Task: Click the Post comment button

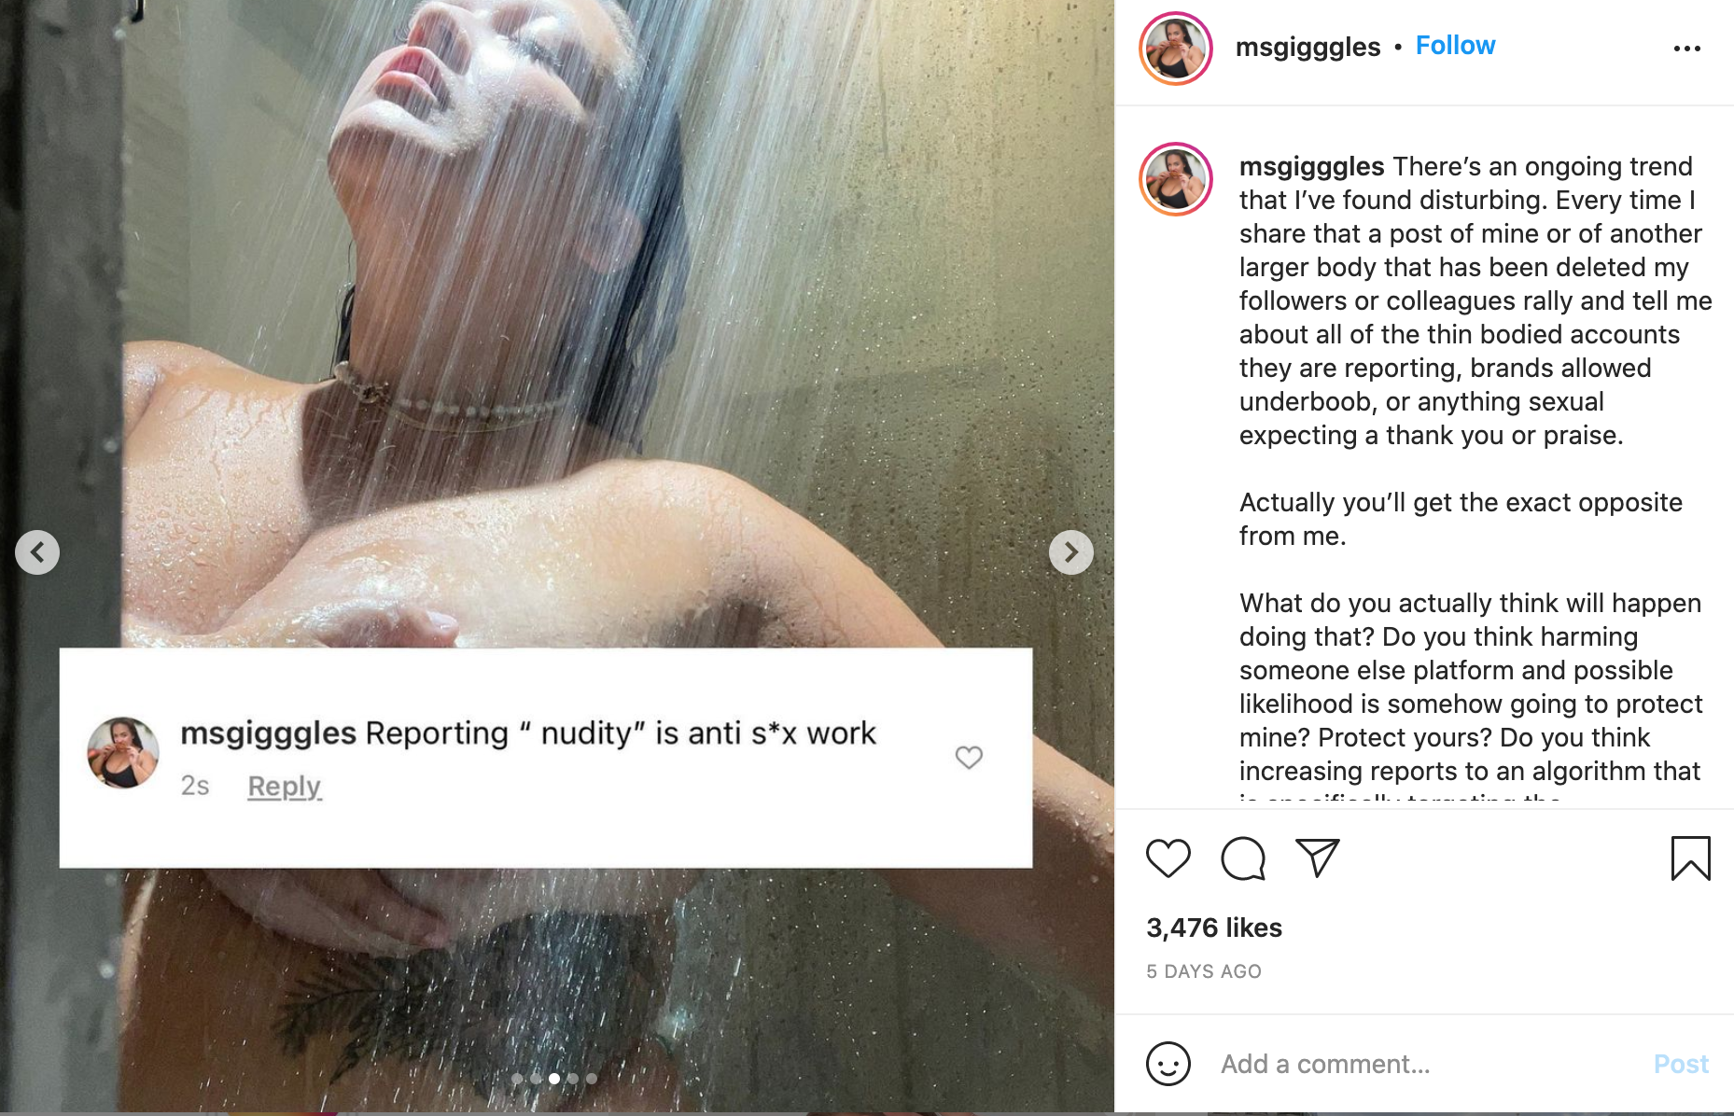Action: point(1680,1064)
